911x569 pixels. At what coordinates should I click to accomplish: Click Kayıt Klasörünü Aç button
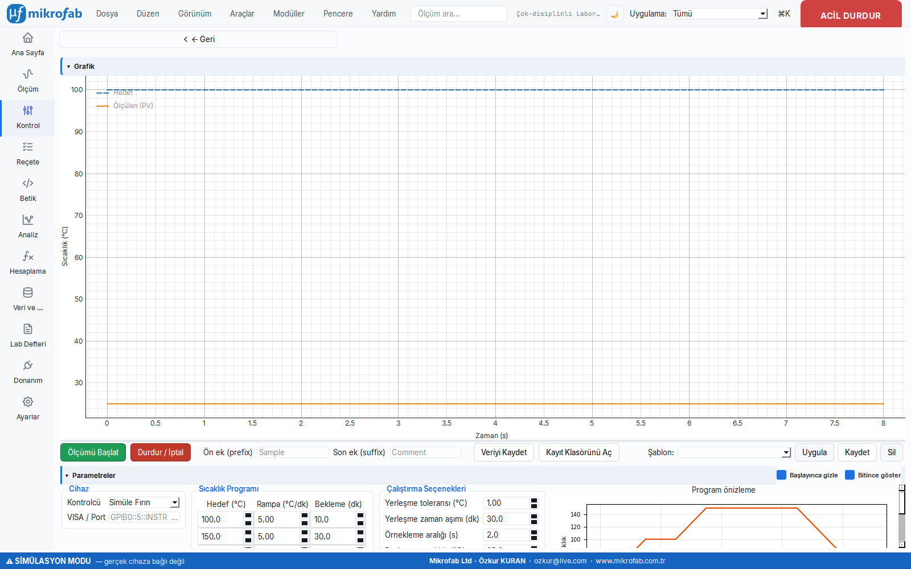click(578, 452)
